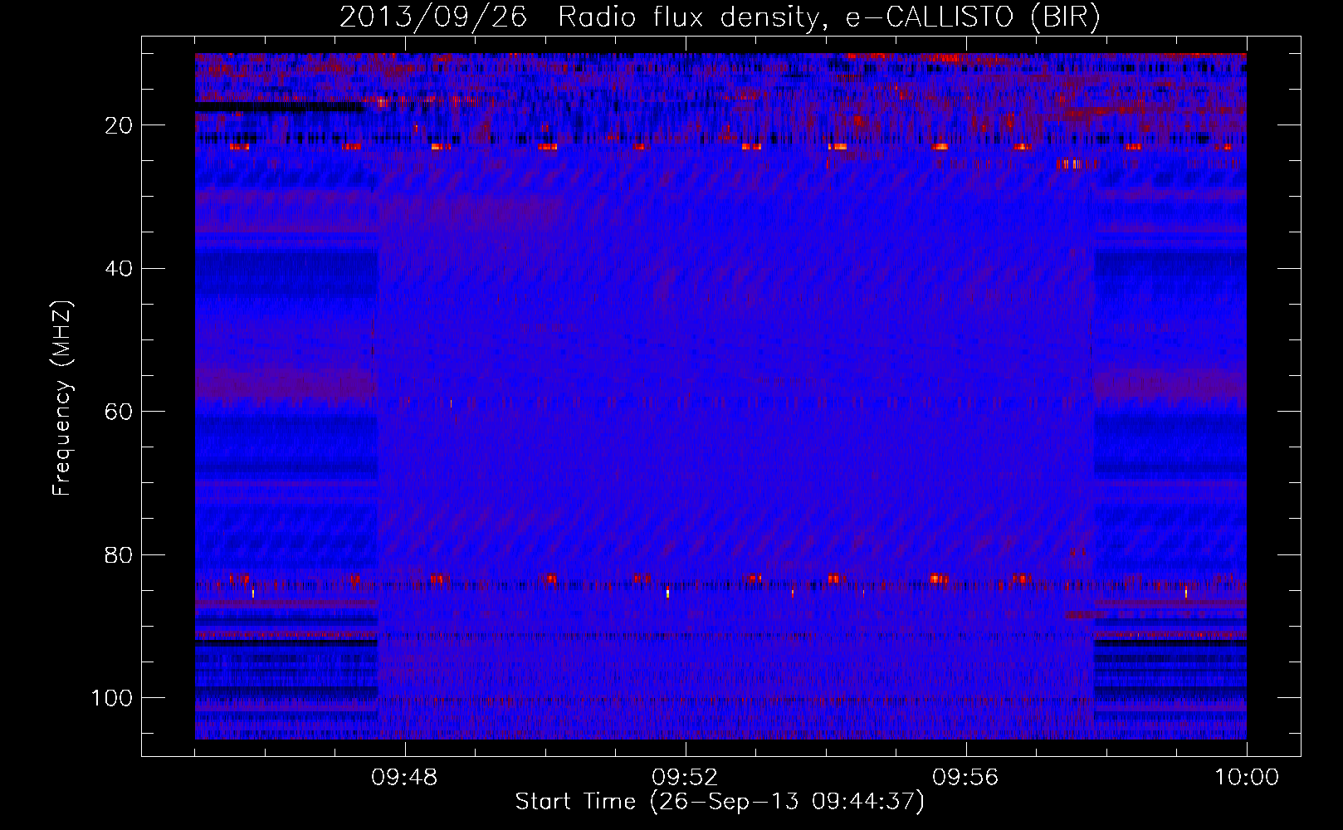
Task: Click the frequency tick label 20
Action: point(120,125)
